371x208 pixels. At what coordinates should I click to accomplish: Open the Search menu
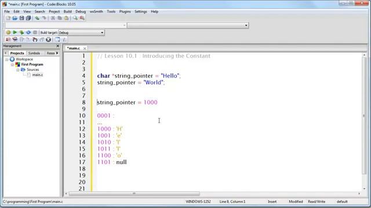click(39, 12)
